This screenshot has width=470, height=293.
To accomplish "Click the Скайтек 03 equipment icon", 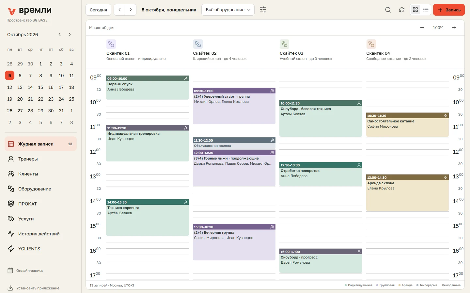I will 284,44.
